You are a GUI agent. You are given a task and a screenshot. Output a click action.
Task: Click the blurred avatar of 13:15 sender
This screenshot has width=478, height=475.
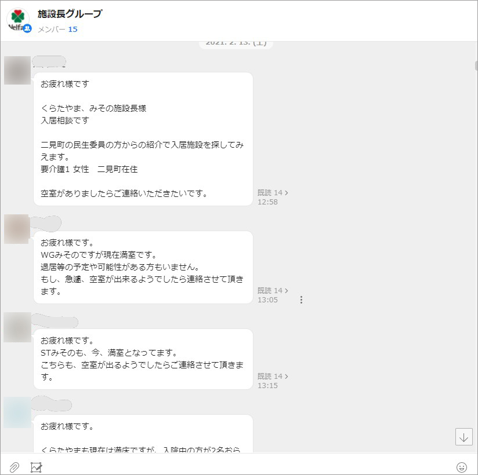click(17, 327)
